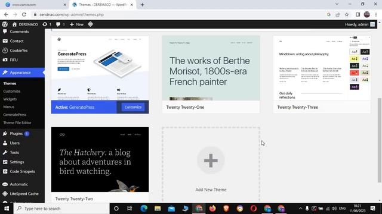Click the Google icon in the address bar
This screenshot has width=382, height=214.
point(329,14)
